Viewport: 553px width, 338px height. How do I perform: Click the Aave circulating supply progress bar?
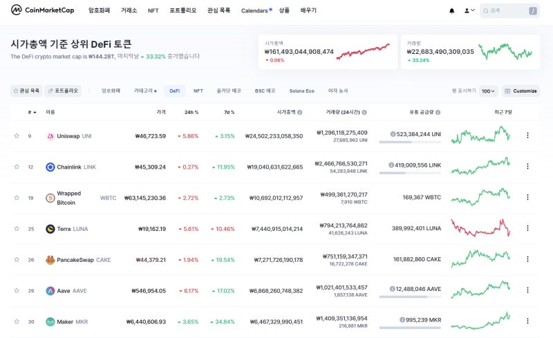[x=410, y=297]
